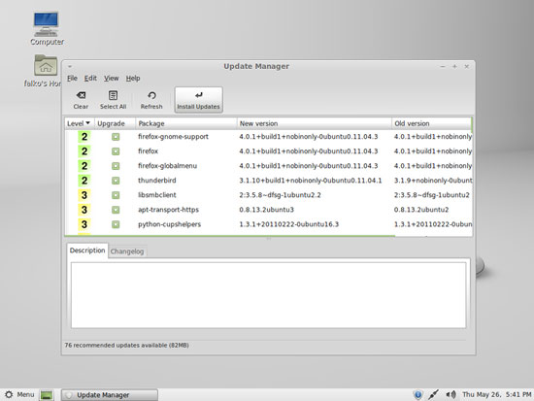Image resolution: width=534 pixels, height=401 pixels.
Task: Click level 3 badge of libsmbclient row
Action: (84, 195)
